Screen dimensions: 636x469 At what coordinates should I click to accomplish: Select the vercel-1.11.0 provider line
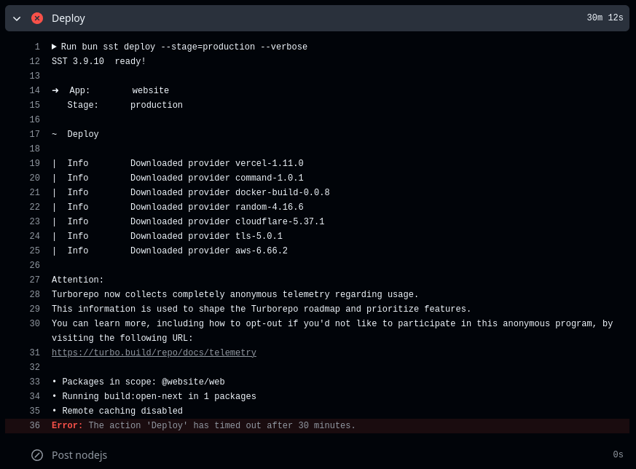(178, 163)
